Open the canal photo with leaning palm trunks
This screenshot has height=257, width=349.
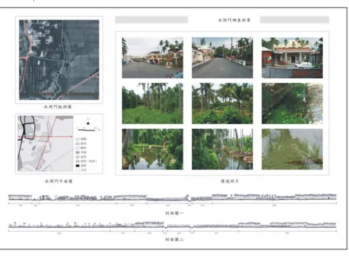[x=222, y=149]
